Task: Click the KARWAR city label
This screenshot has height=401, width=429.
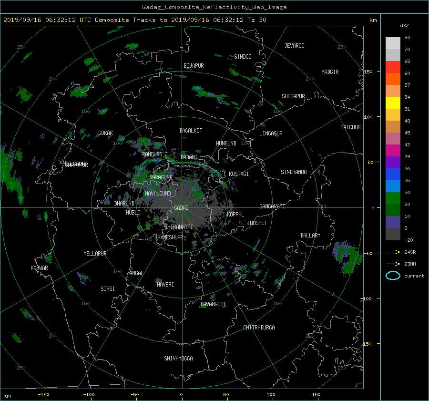Action: (39, 268)
